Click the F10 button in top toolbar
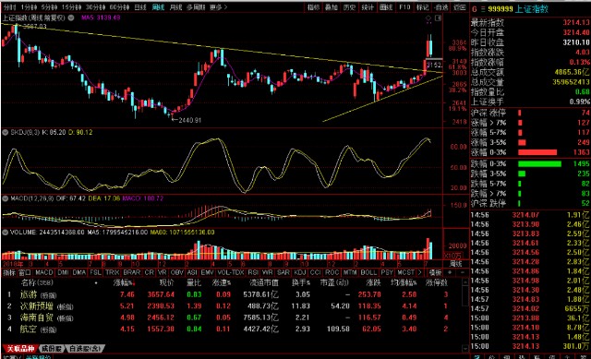 pos(404,7)
